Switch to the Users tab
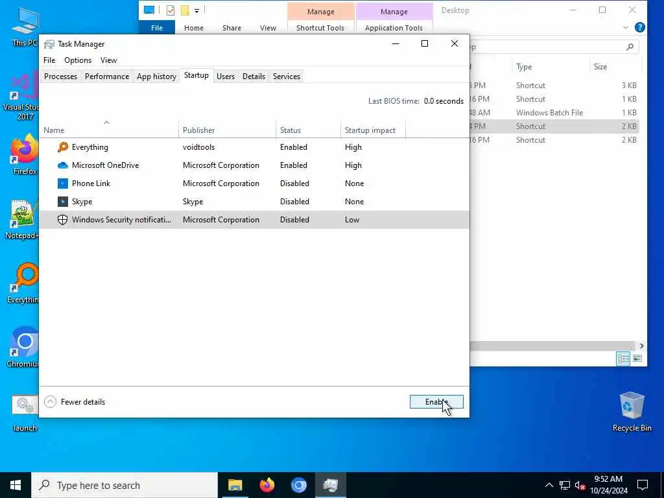 coord(225,77)
